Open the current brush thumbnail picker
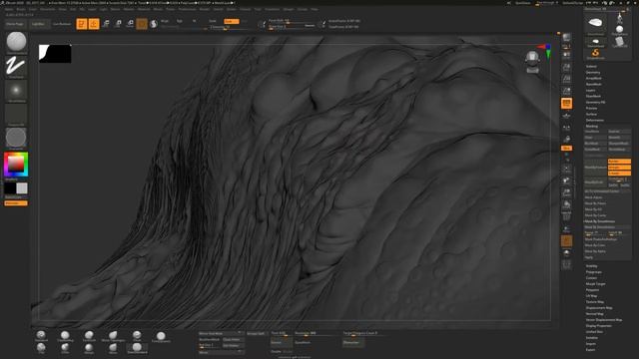This screenshot has height=359, width=639. (x=16, y=42)
